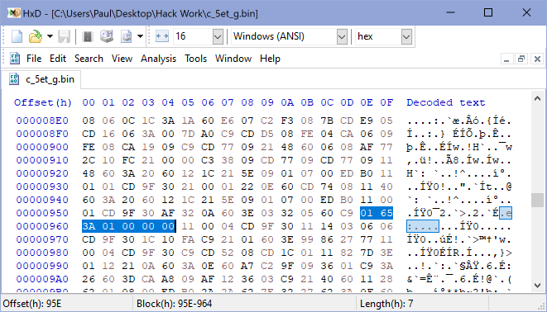Click the bytes-per-row width icon

point(162,36)
